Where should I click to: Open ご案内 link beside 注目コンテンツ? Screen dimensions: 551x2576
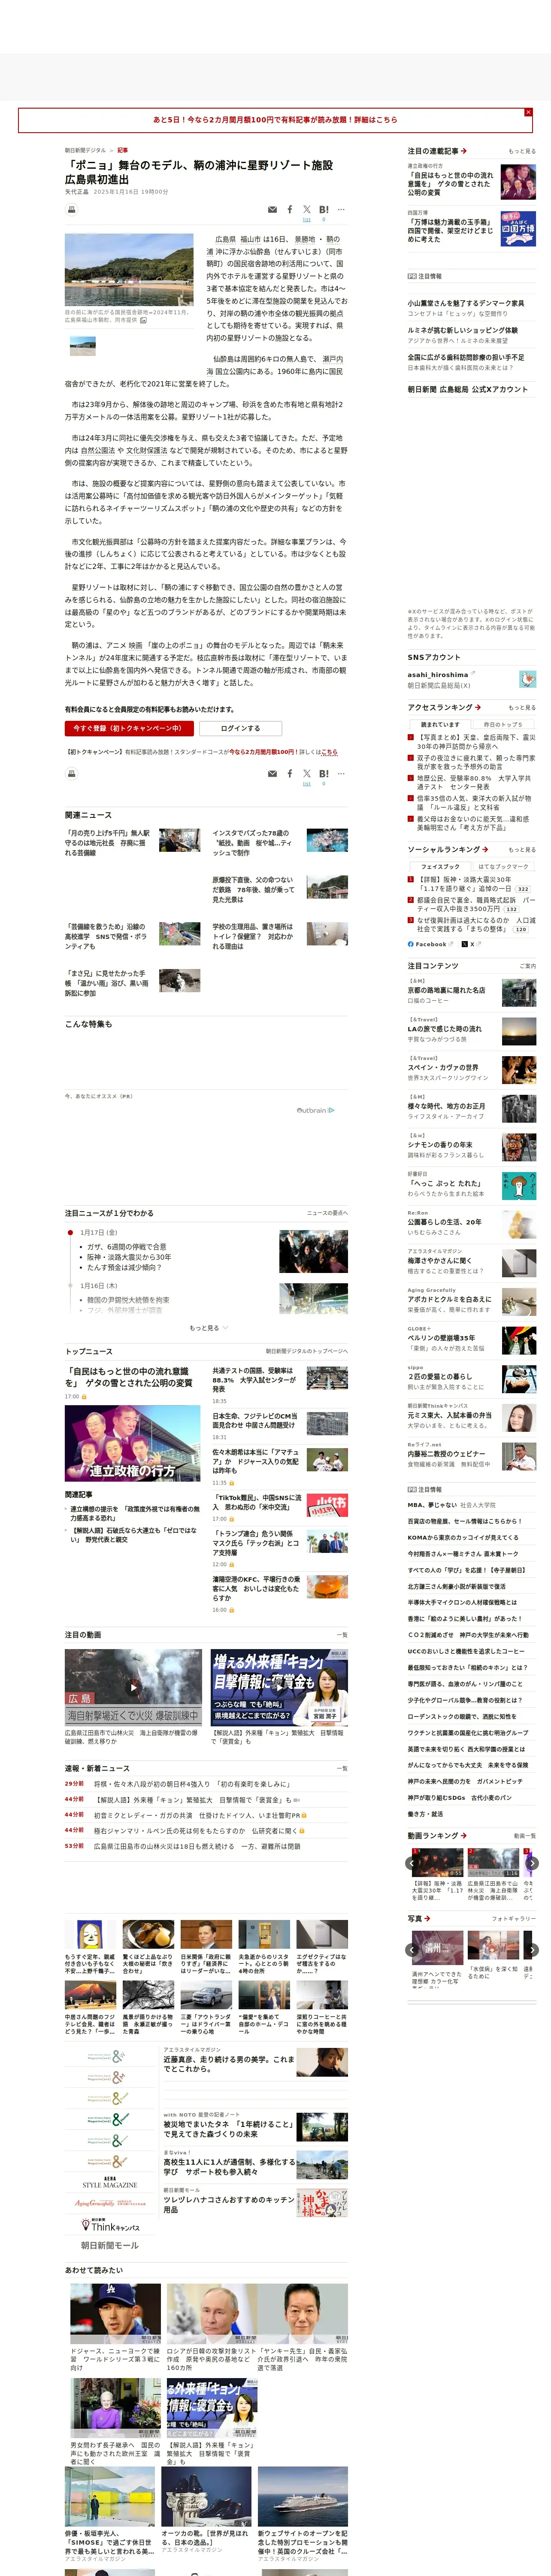click(x=528, y=966)
